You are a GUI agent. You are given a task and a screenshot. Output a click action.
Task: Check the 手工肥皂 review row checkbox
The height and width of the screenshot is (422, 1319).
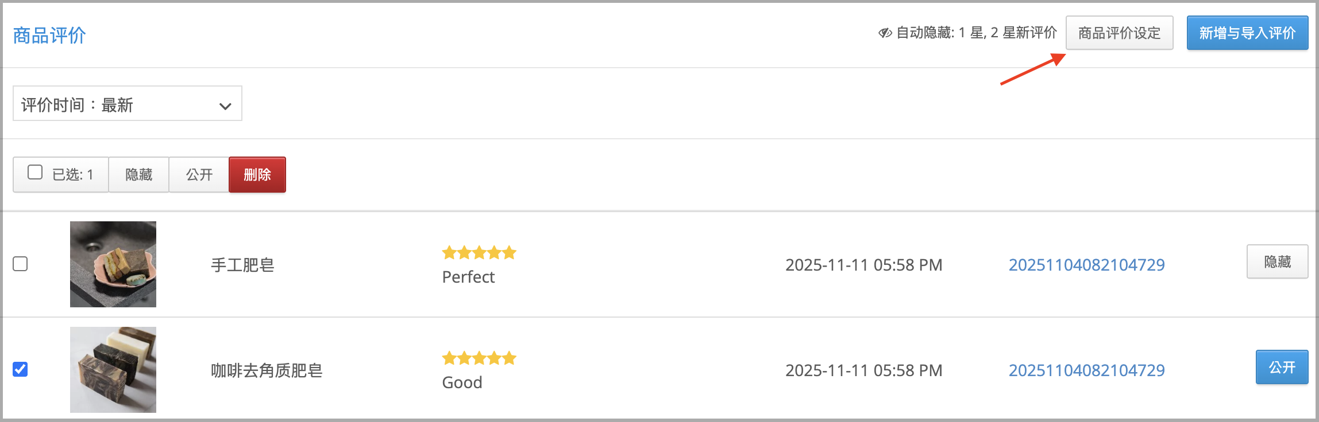pos(20,264)
